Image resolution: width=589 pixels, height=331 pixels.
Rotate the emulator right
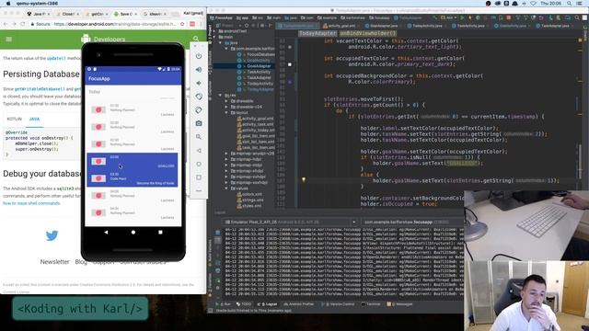[x=199, y=110]
